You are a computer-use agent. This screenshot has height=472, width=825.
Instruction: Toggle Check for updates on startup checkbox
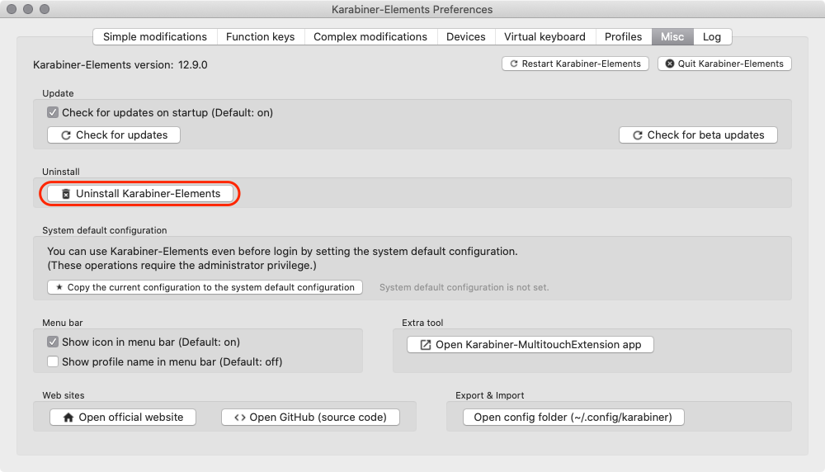pos(53,112)
